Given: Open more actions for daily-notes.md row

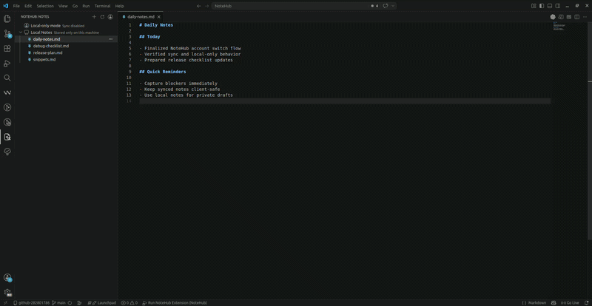Looking at the screenshot, I should [x=110, y=39].
